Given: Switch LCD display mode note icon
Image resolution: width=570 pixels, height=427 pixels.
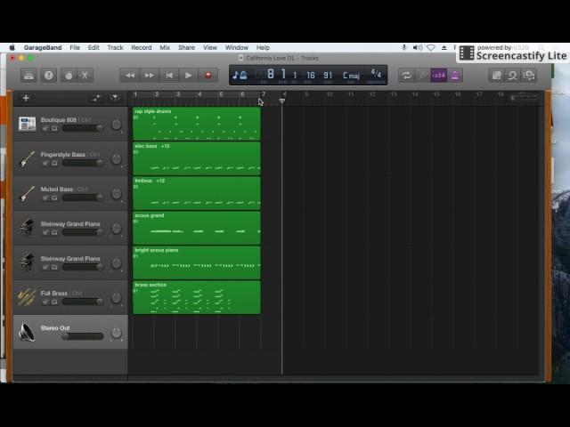Looking at the screenshot, I should [240, 75].
